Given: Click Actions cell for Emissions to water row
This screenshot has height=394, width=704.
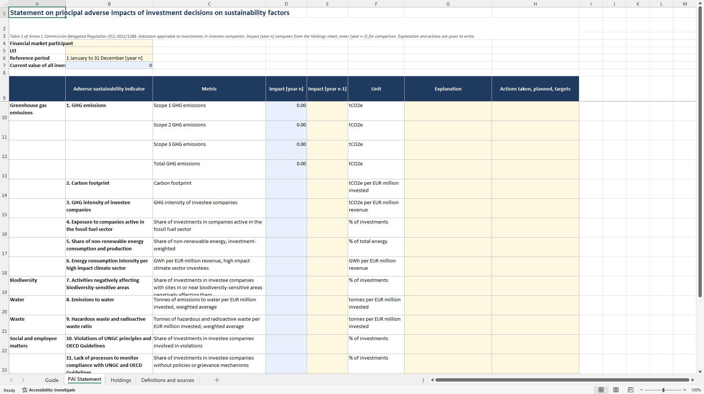Looking at the screenshot, I should pyautogui.click(x=535, y=305).
